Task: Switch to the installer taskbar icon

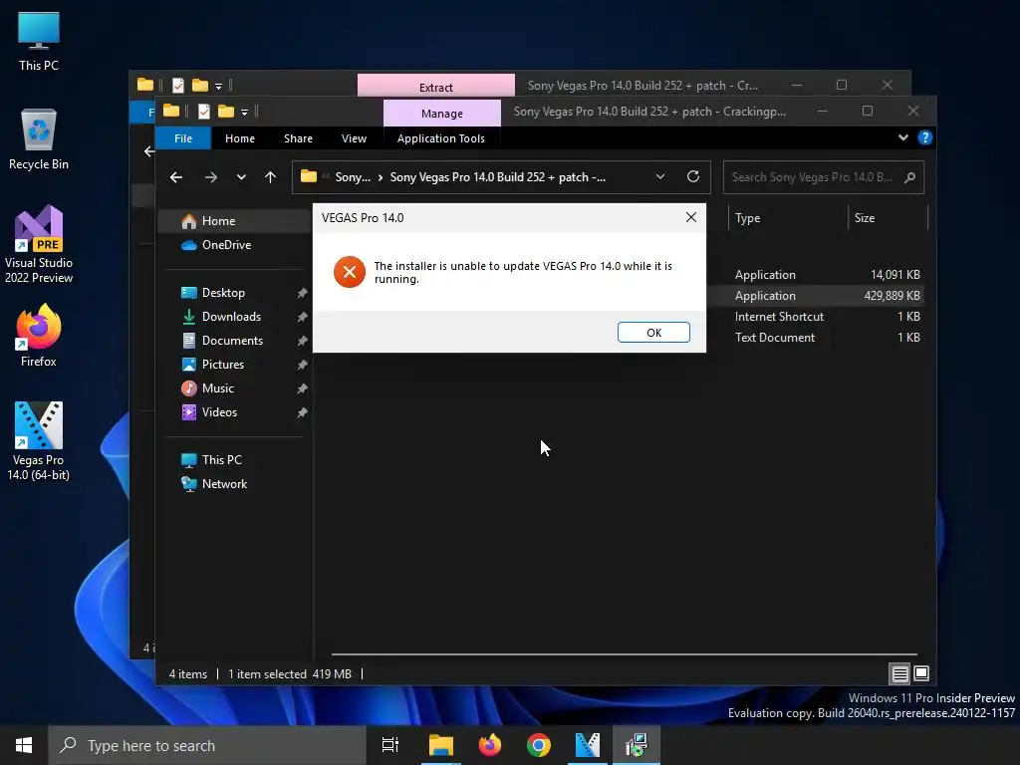Action: 637,745
